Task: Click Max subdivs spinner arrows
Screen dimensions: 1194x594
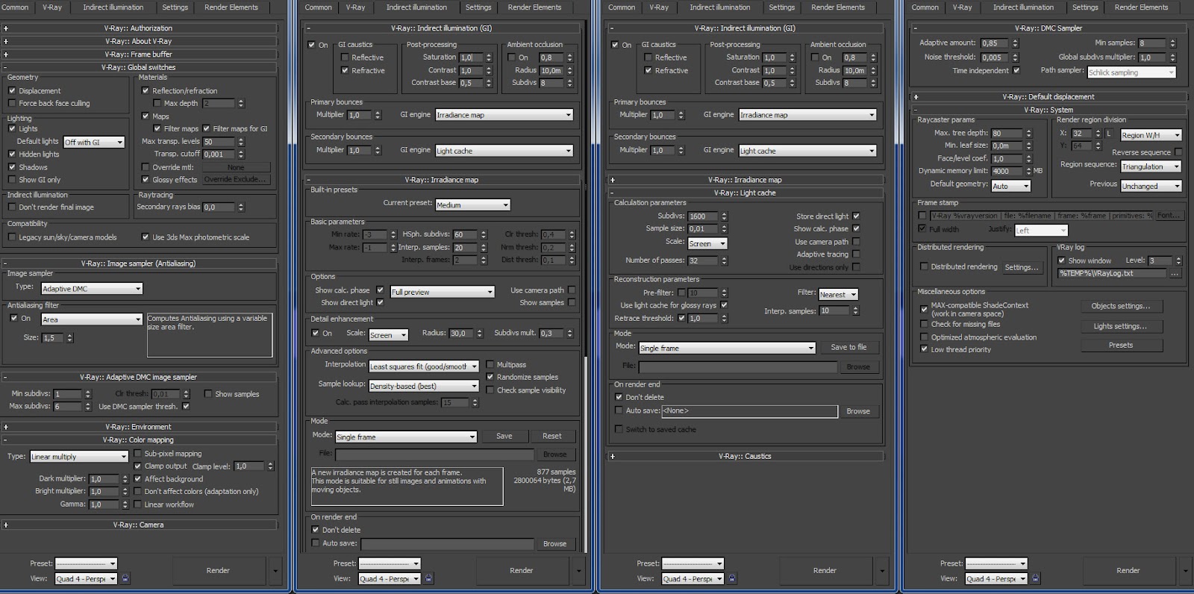Action: pos(87,407)
